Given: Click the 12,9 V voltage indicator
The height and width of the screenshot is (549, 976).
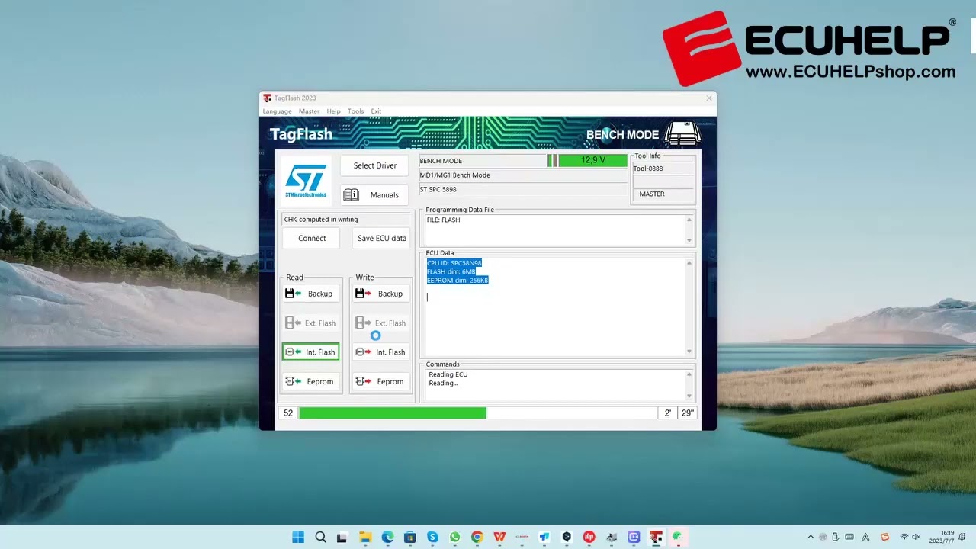Looking at the screenshot, I should (592, 160).
